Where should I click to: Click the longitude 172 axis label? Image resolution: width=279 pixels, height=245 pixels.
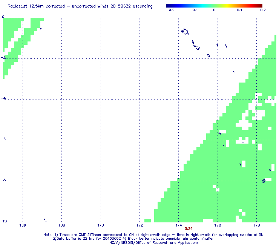139,225
